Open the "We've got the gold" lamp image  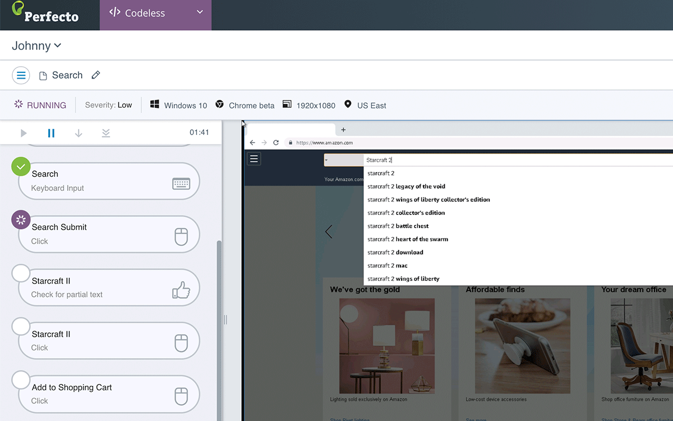(387, 345)
